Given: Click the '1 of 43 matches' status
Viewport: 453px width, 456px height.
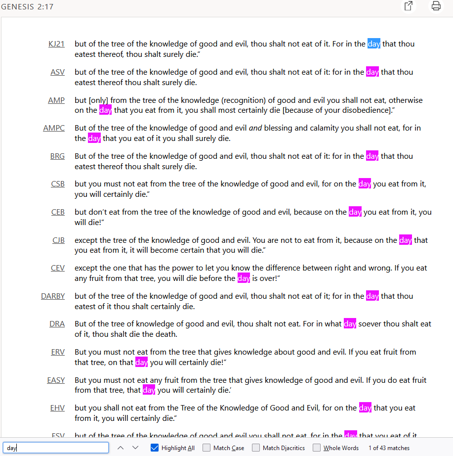Looking at the screenshot, I should click(389, 448).
